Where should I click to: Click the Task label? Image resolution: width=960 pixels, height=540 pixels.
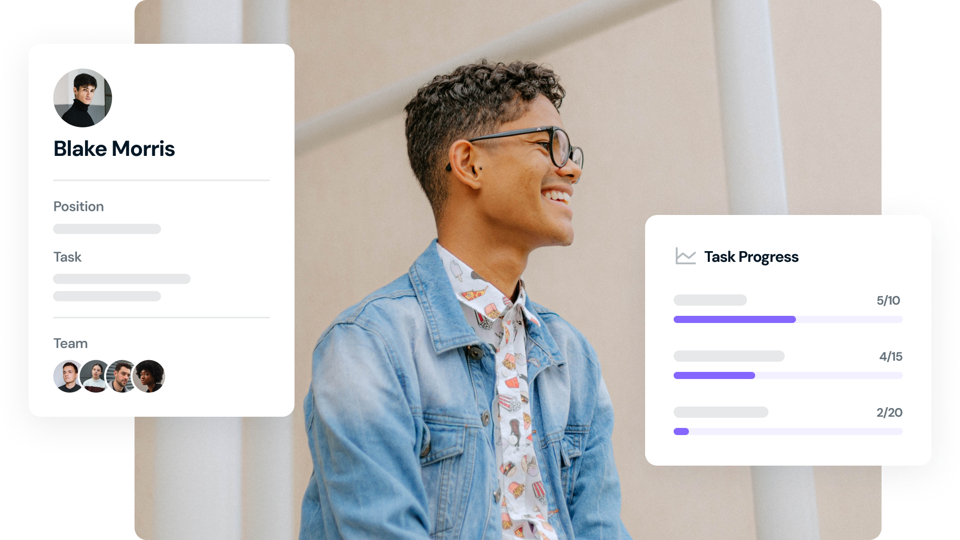tap(67, 257)
